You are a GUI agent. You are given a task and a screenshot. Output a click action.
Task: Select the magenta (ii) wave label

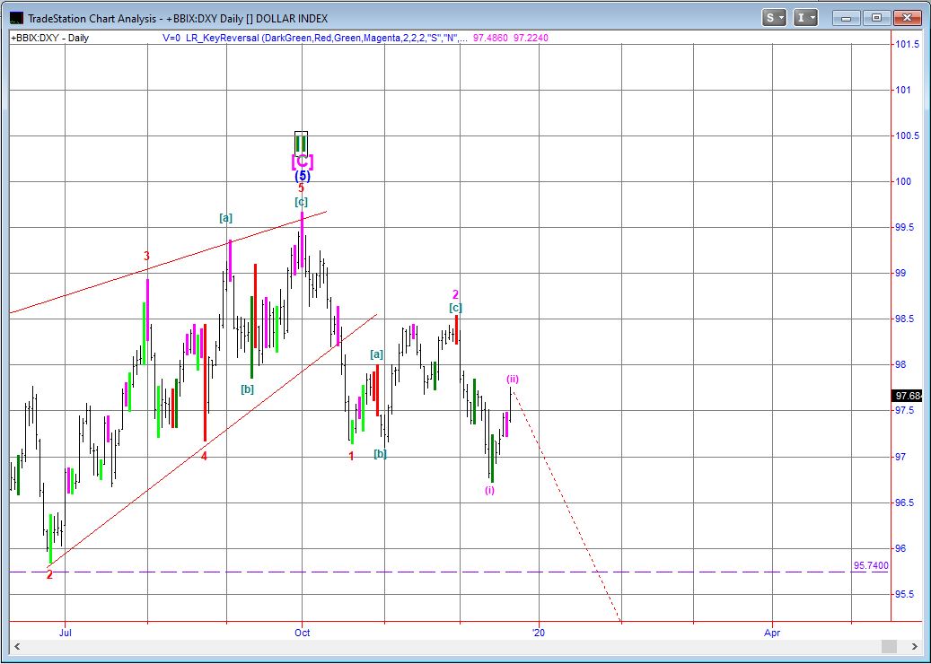pyautogui.click(x=512, y=379)
